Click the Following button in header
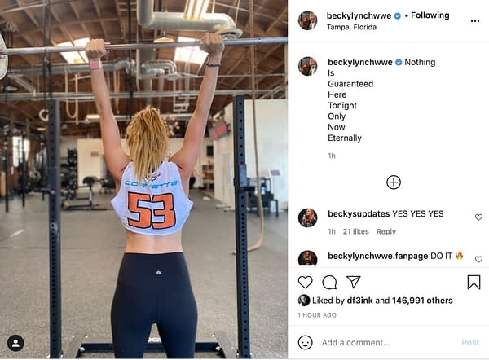Screen dimensions: 489x360 [x=430, y=15]
